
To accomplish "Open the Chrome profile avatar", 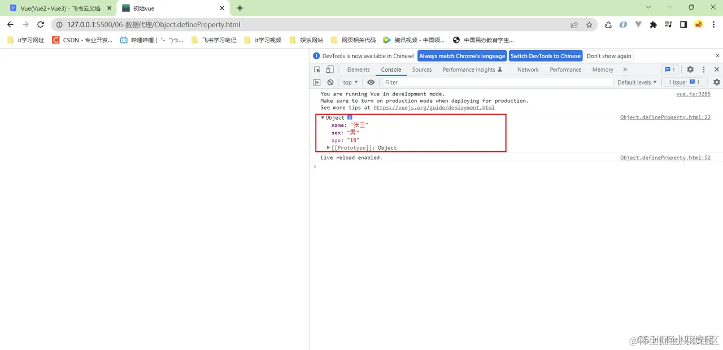I will pyautogui.click(x=699, y=25).
